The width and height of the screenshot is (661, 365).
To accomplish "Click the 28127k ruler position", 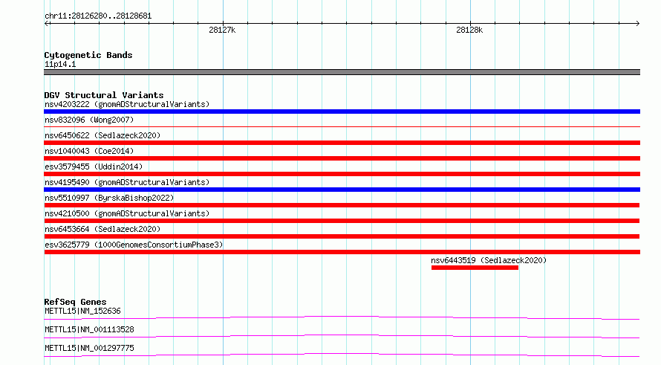I will [x=222, y=30].
